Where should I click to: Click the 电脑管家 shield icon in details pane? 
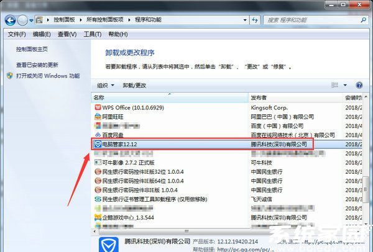(108, 245)
